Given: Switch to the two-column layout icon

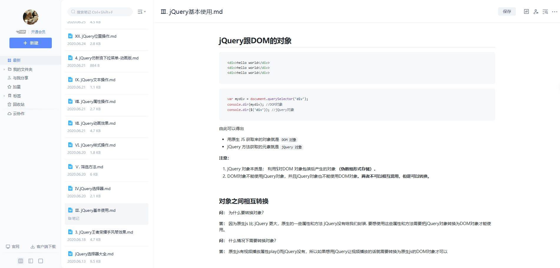Looking at the screenshot, I should (31, 261).
